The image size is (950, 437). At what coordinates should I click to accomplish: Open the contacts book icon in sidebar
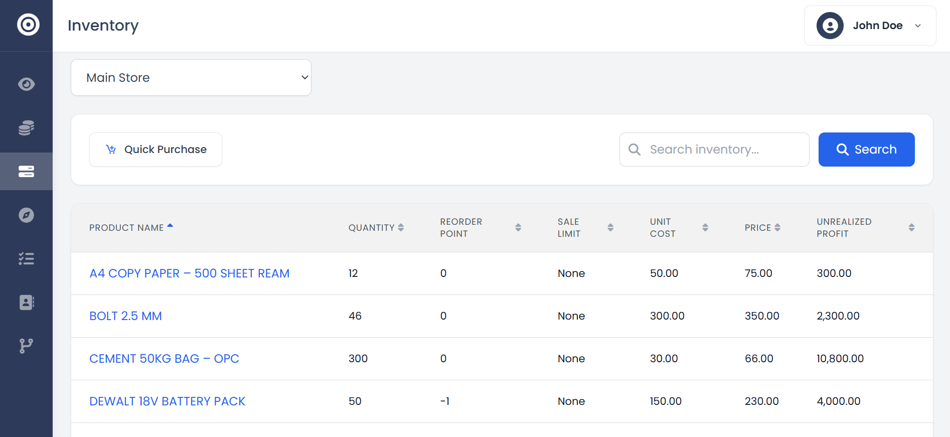[x=27, y=303]
